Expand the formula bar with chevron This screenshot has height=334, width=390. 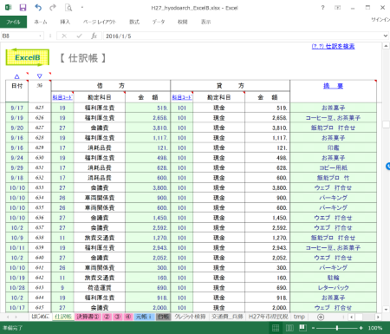coord(386,36)
